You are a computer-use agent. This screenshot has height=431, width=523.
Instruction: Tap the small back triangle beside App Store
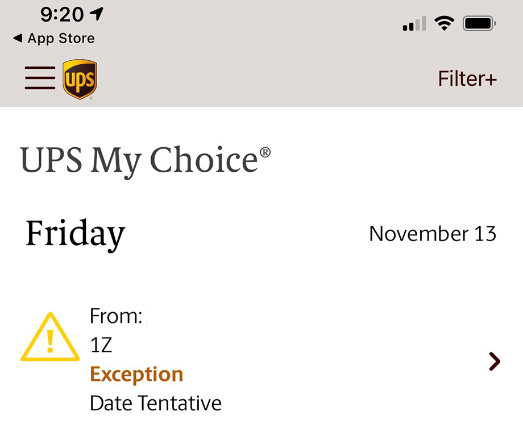18,38
